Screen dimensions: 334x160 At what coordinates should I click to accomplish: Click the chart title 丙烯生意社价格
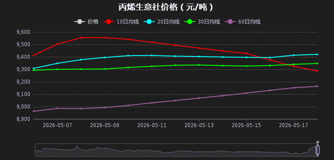point(148,7)
